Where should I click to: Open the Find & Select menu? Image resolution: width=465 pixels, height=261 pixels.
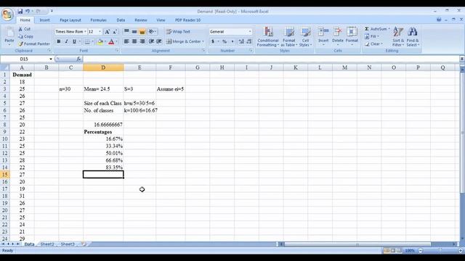tap(413, 37)
